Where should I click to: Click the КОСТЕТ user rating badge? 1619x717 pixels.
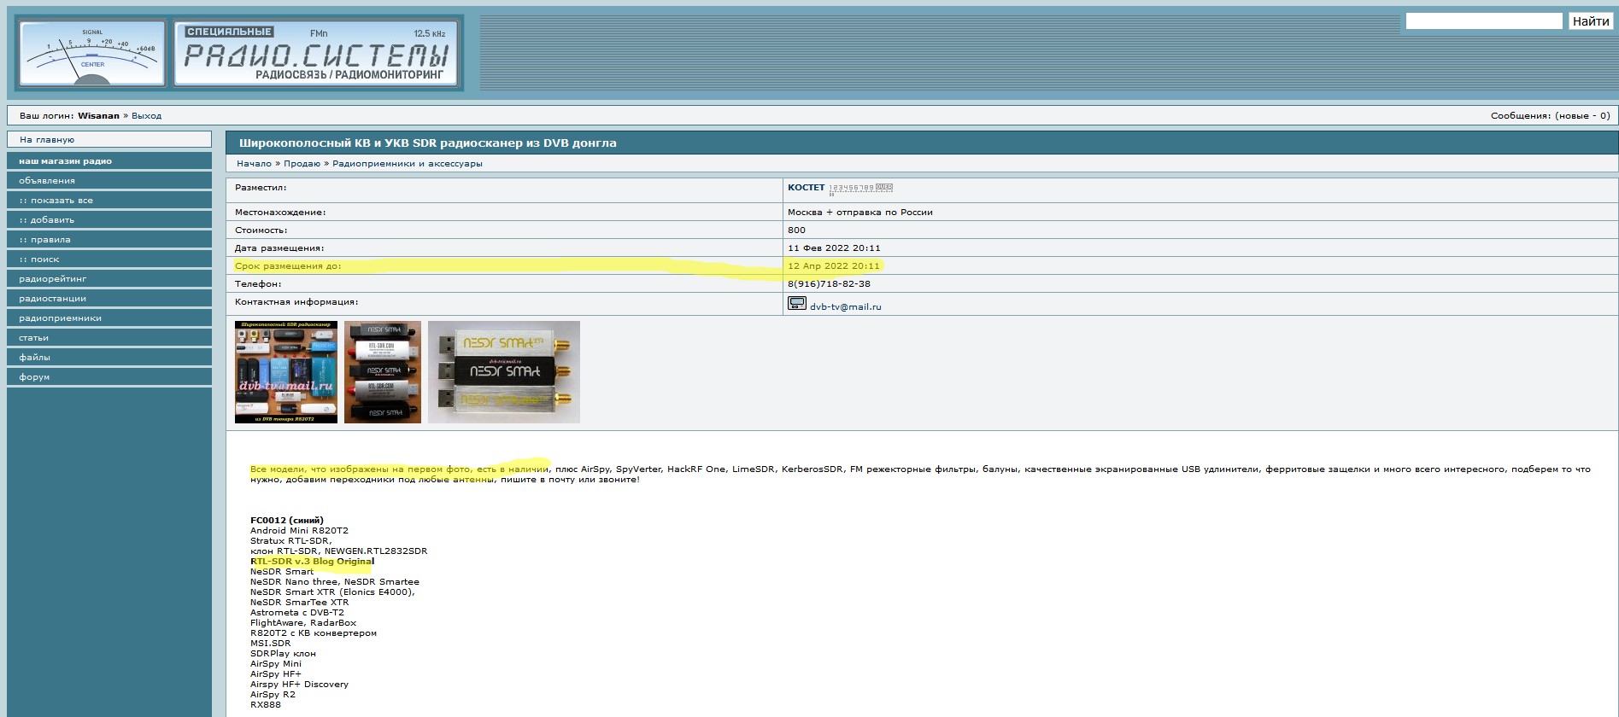pyautogui.click(x=860, y=189)
